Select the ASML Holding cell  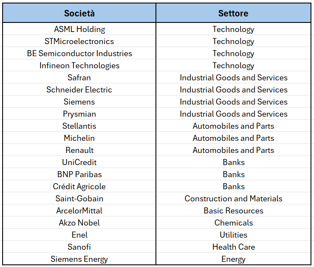click(79, 29)
